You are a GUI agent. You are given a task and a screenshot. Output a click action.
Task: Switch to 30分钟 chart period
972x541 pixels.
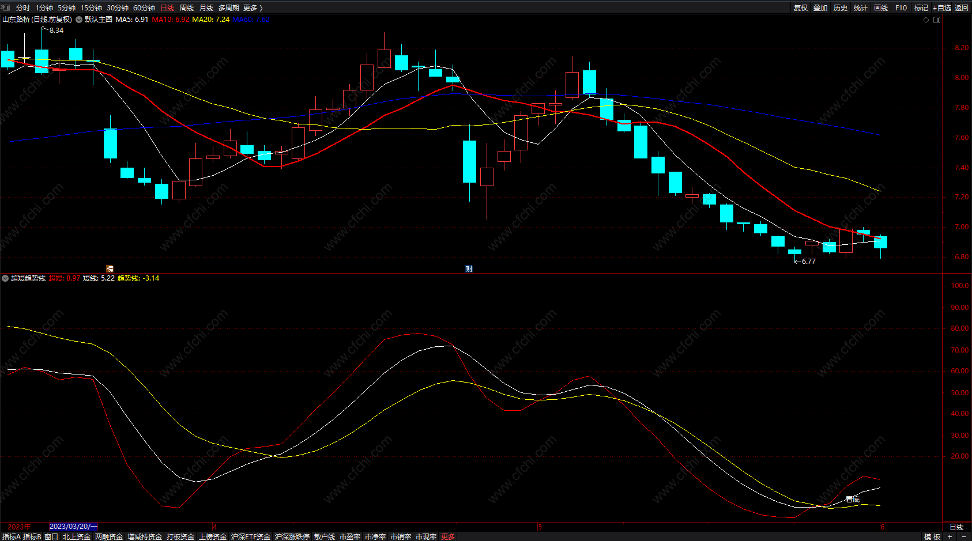point(118,8)
